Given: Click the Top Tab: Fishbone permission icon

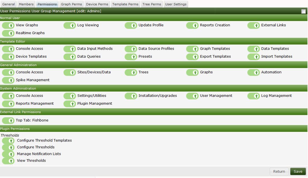Looking at the screenshot, I should (x=8, y=120).
